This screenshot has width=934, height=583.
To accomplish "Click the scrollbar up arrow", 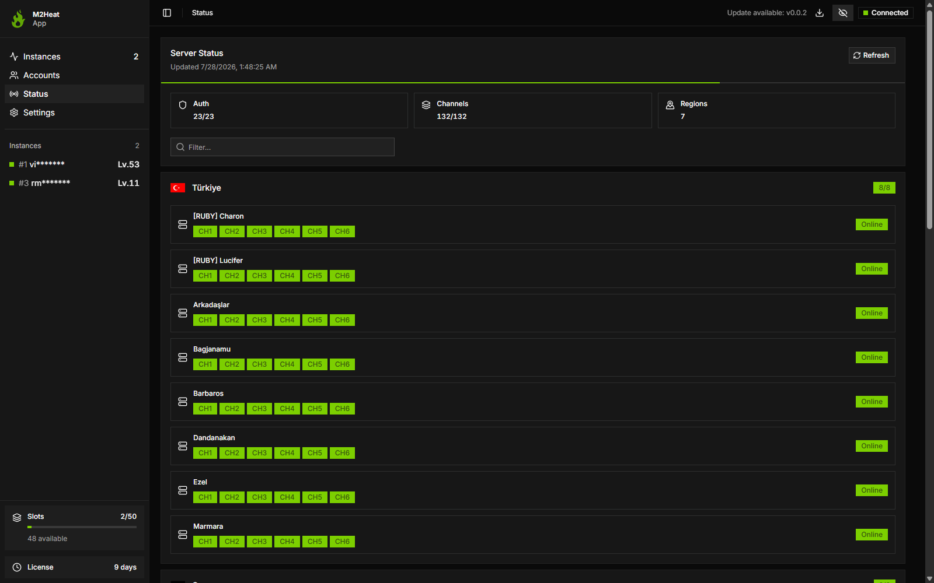I will pyautogui.click(x=929, y=5).
